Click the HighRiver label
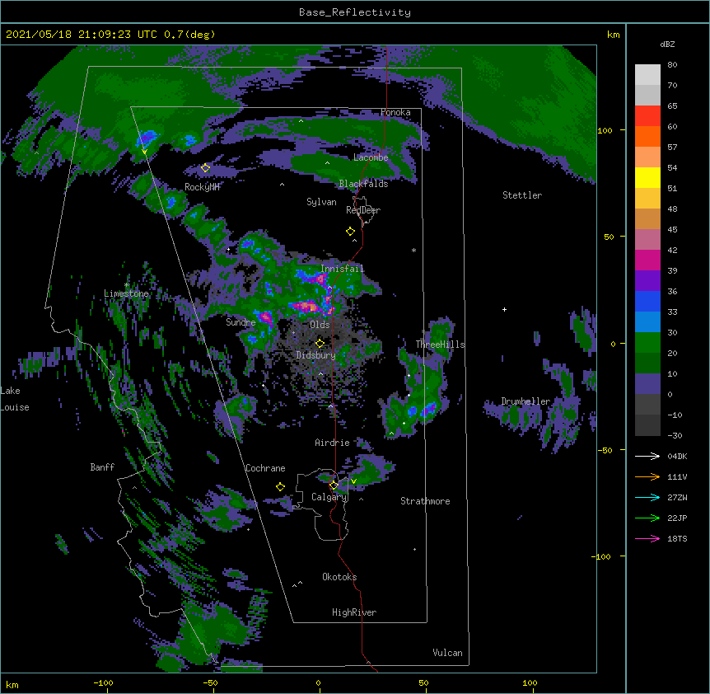 pos(354,612)
